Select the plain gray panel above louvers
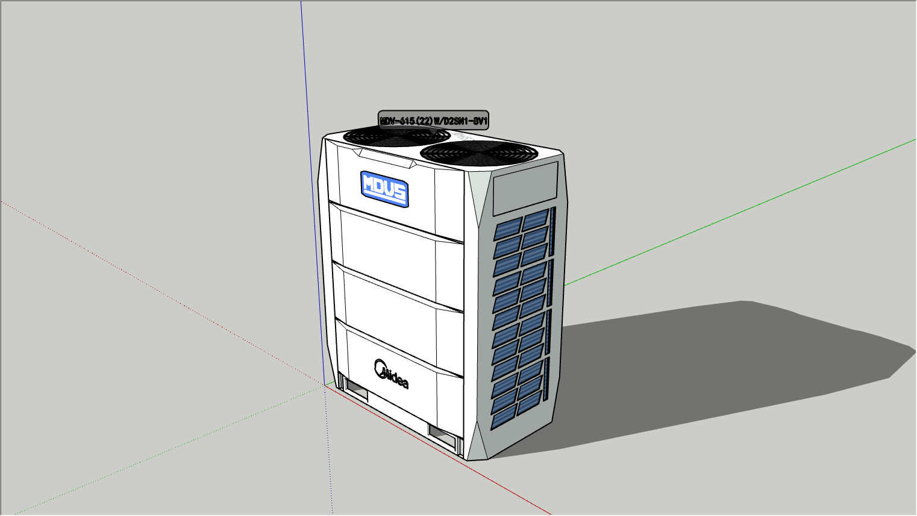This screenshot has width=917, height=516. (x=526, y=189)
